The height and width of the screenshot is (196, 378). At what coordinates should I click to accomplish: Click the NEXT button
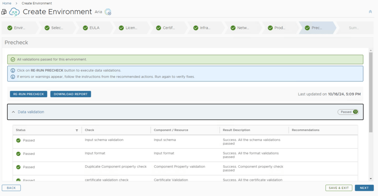(364, 188)
